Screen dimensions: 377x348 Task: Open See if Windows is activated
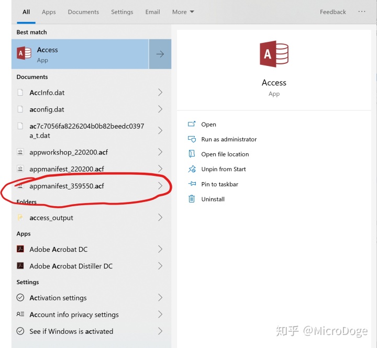pyautogui.click(x=91, y=331)
